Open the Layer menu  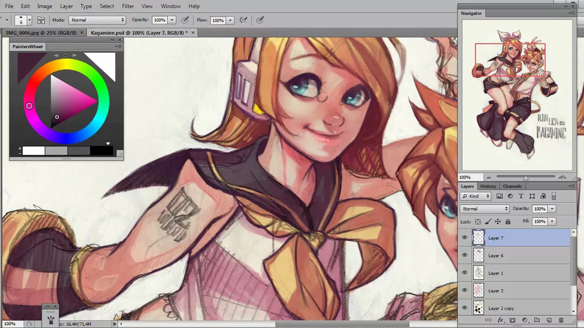(x=66, y=6)
